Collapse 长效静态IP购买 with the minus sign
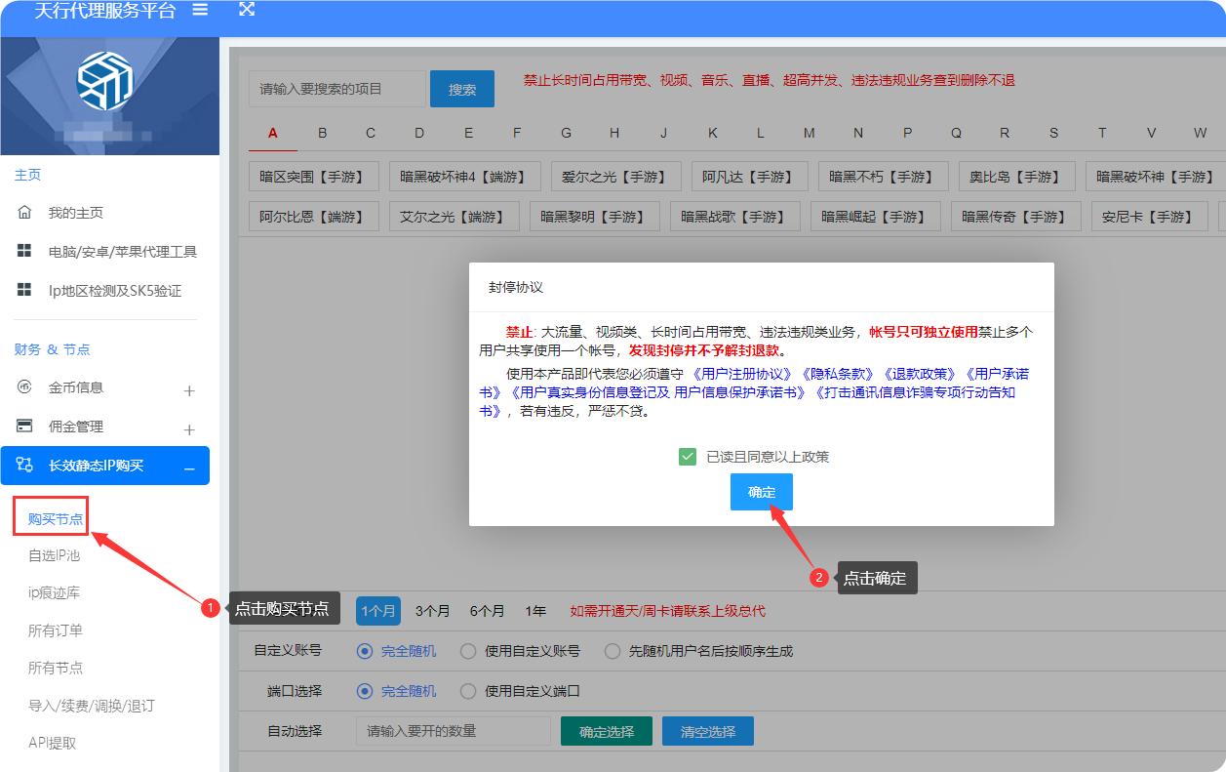Image resolution: width=1226 pixels, height=772 pixels. [189, 469]
